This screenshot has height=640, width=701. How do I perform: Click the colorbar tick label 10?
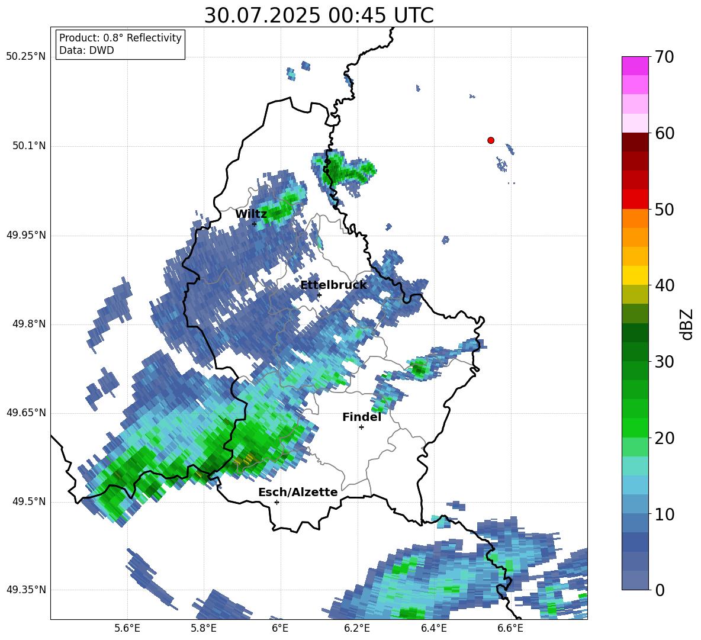pyautogui.click(x=664, y=514)
